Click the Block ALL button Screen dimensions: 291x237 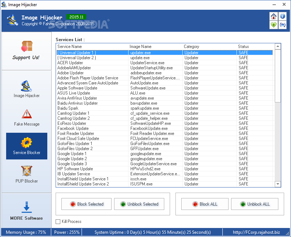point(205,204)
